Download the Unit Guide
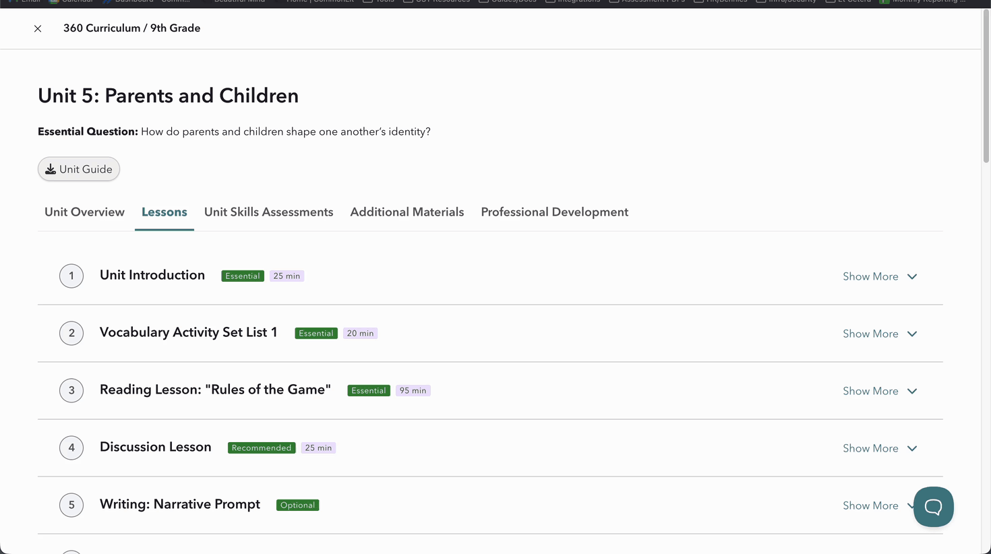The width and height of the screenshot is (991, 554). (79, 169)
